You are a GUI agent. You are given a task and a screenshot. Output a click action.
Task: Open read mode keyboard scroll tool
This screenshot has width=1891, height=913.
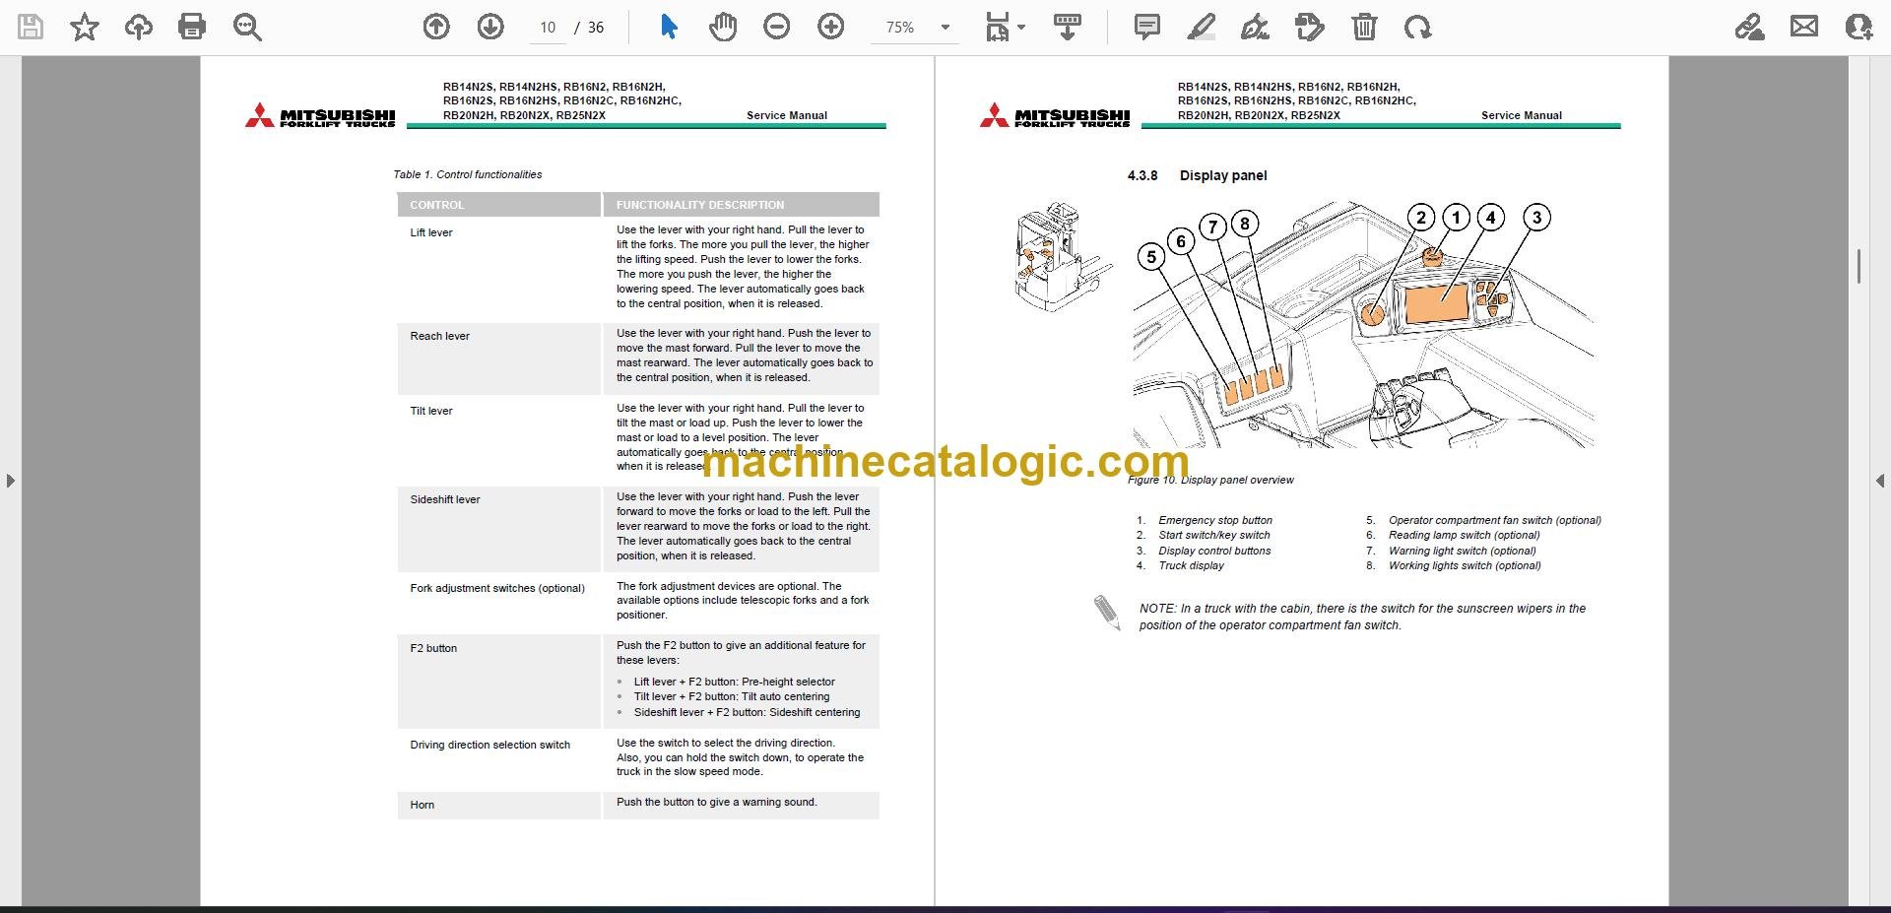click(1068, 27)
